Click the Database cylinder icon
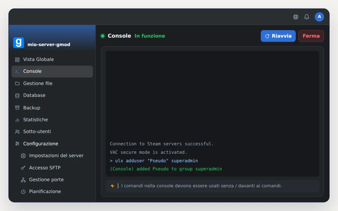The height and width of the screenshot is (211, 338). 17,96
